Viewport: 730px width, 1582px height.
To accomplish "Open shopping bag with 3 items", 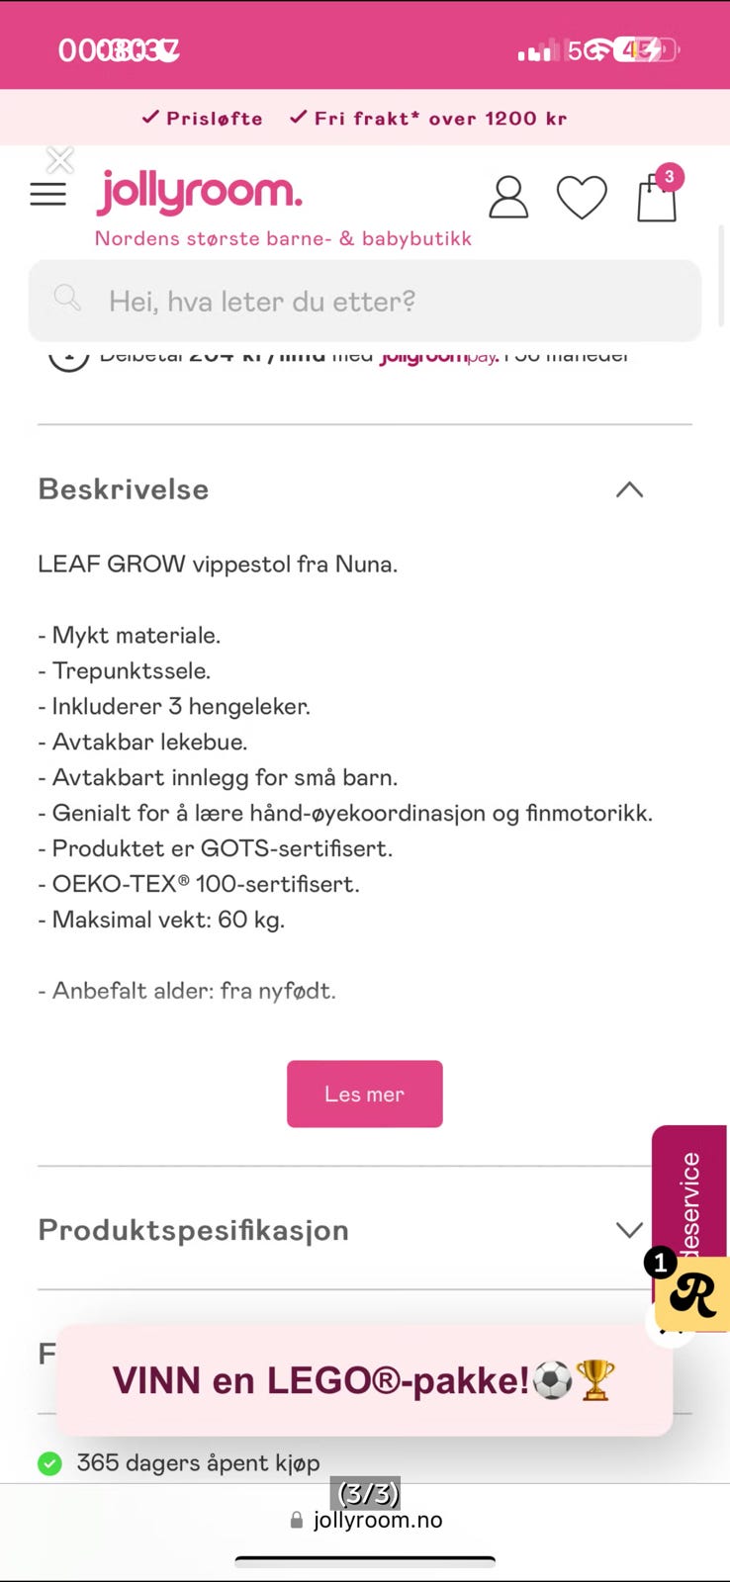I will click(658, 194).
